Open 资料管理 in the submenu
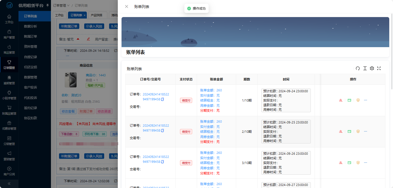The image size is (393, 188). (x=35, y=47)
